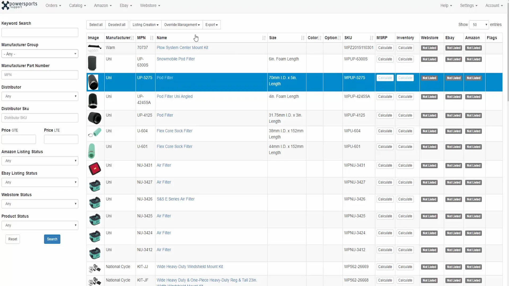
Task: Open Snowmobile Pod Filter product image
Action: click(92, 63)
